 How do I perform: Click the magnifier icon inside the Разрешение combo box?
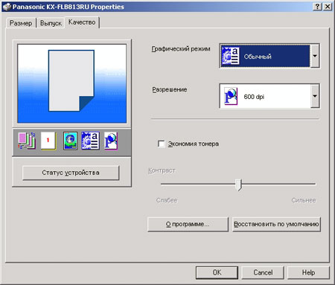click(231, 96)
